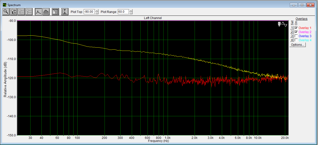
Task: Click the Frequency (Hz) axis label
Action: coord(158,141)
